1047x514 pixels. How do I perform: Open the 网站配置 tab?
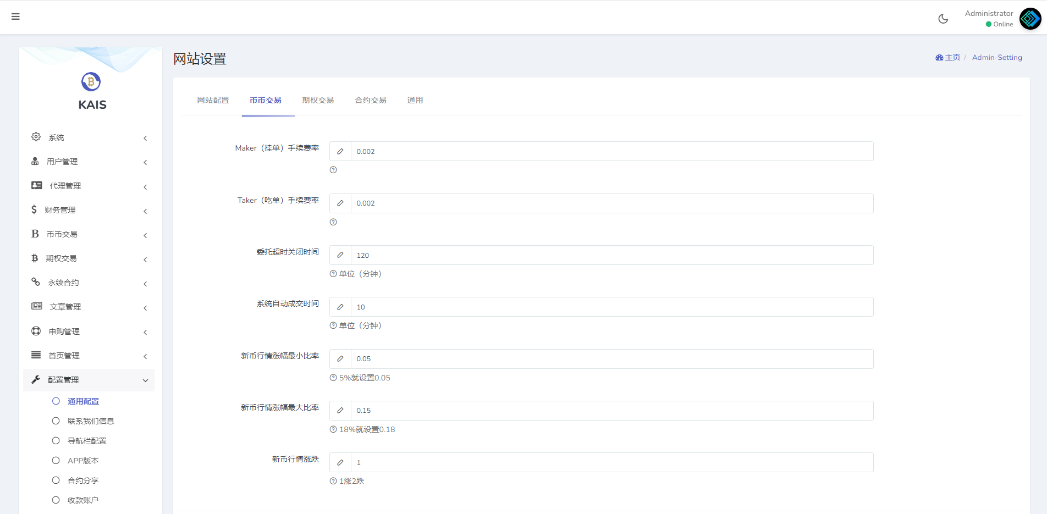(x=213, y=100)
